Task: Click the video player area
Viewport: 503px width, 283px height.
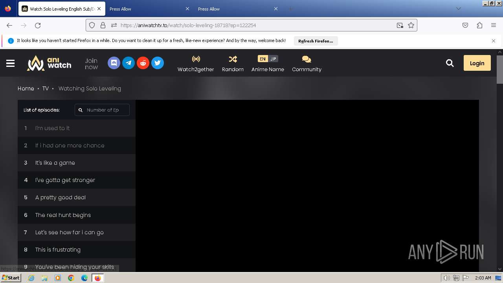Action: (307, 186)
